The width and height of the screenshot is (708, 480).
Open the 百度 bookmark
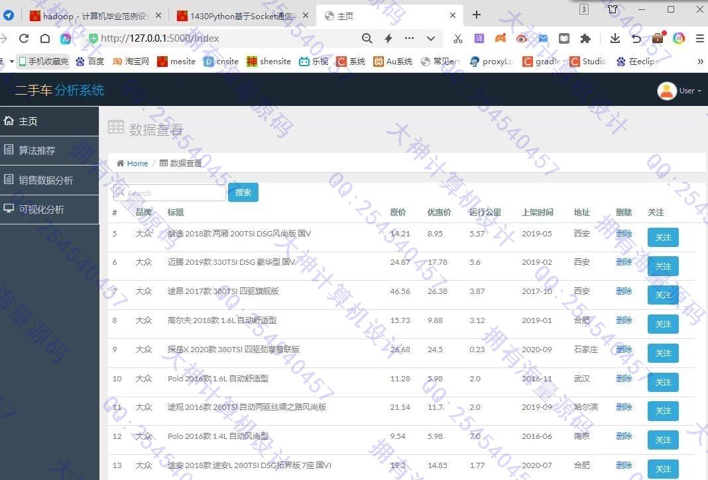point(90,62)
